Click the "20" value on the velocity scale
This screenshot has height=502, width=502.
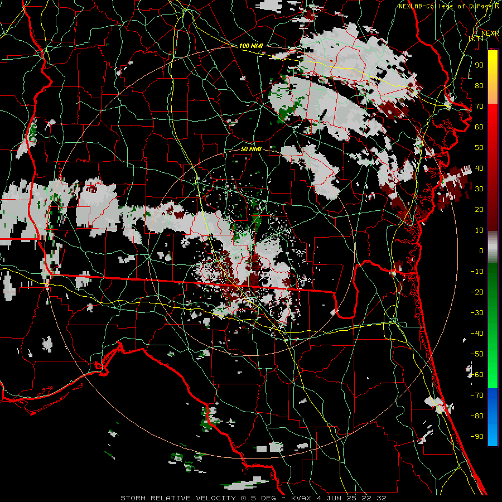tap(479, 209)
